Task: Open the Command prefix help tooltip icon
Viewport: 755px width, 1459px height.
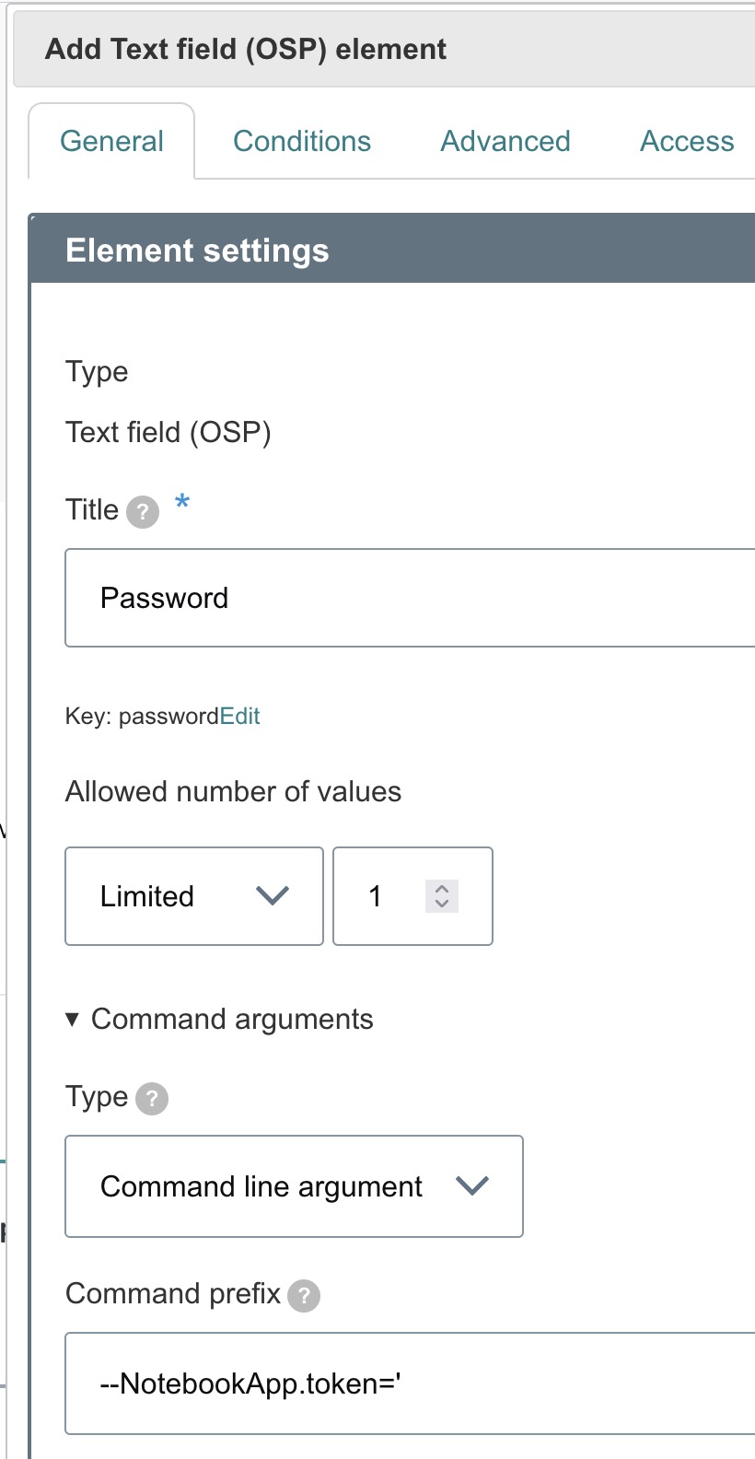Action: 304,1296
